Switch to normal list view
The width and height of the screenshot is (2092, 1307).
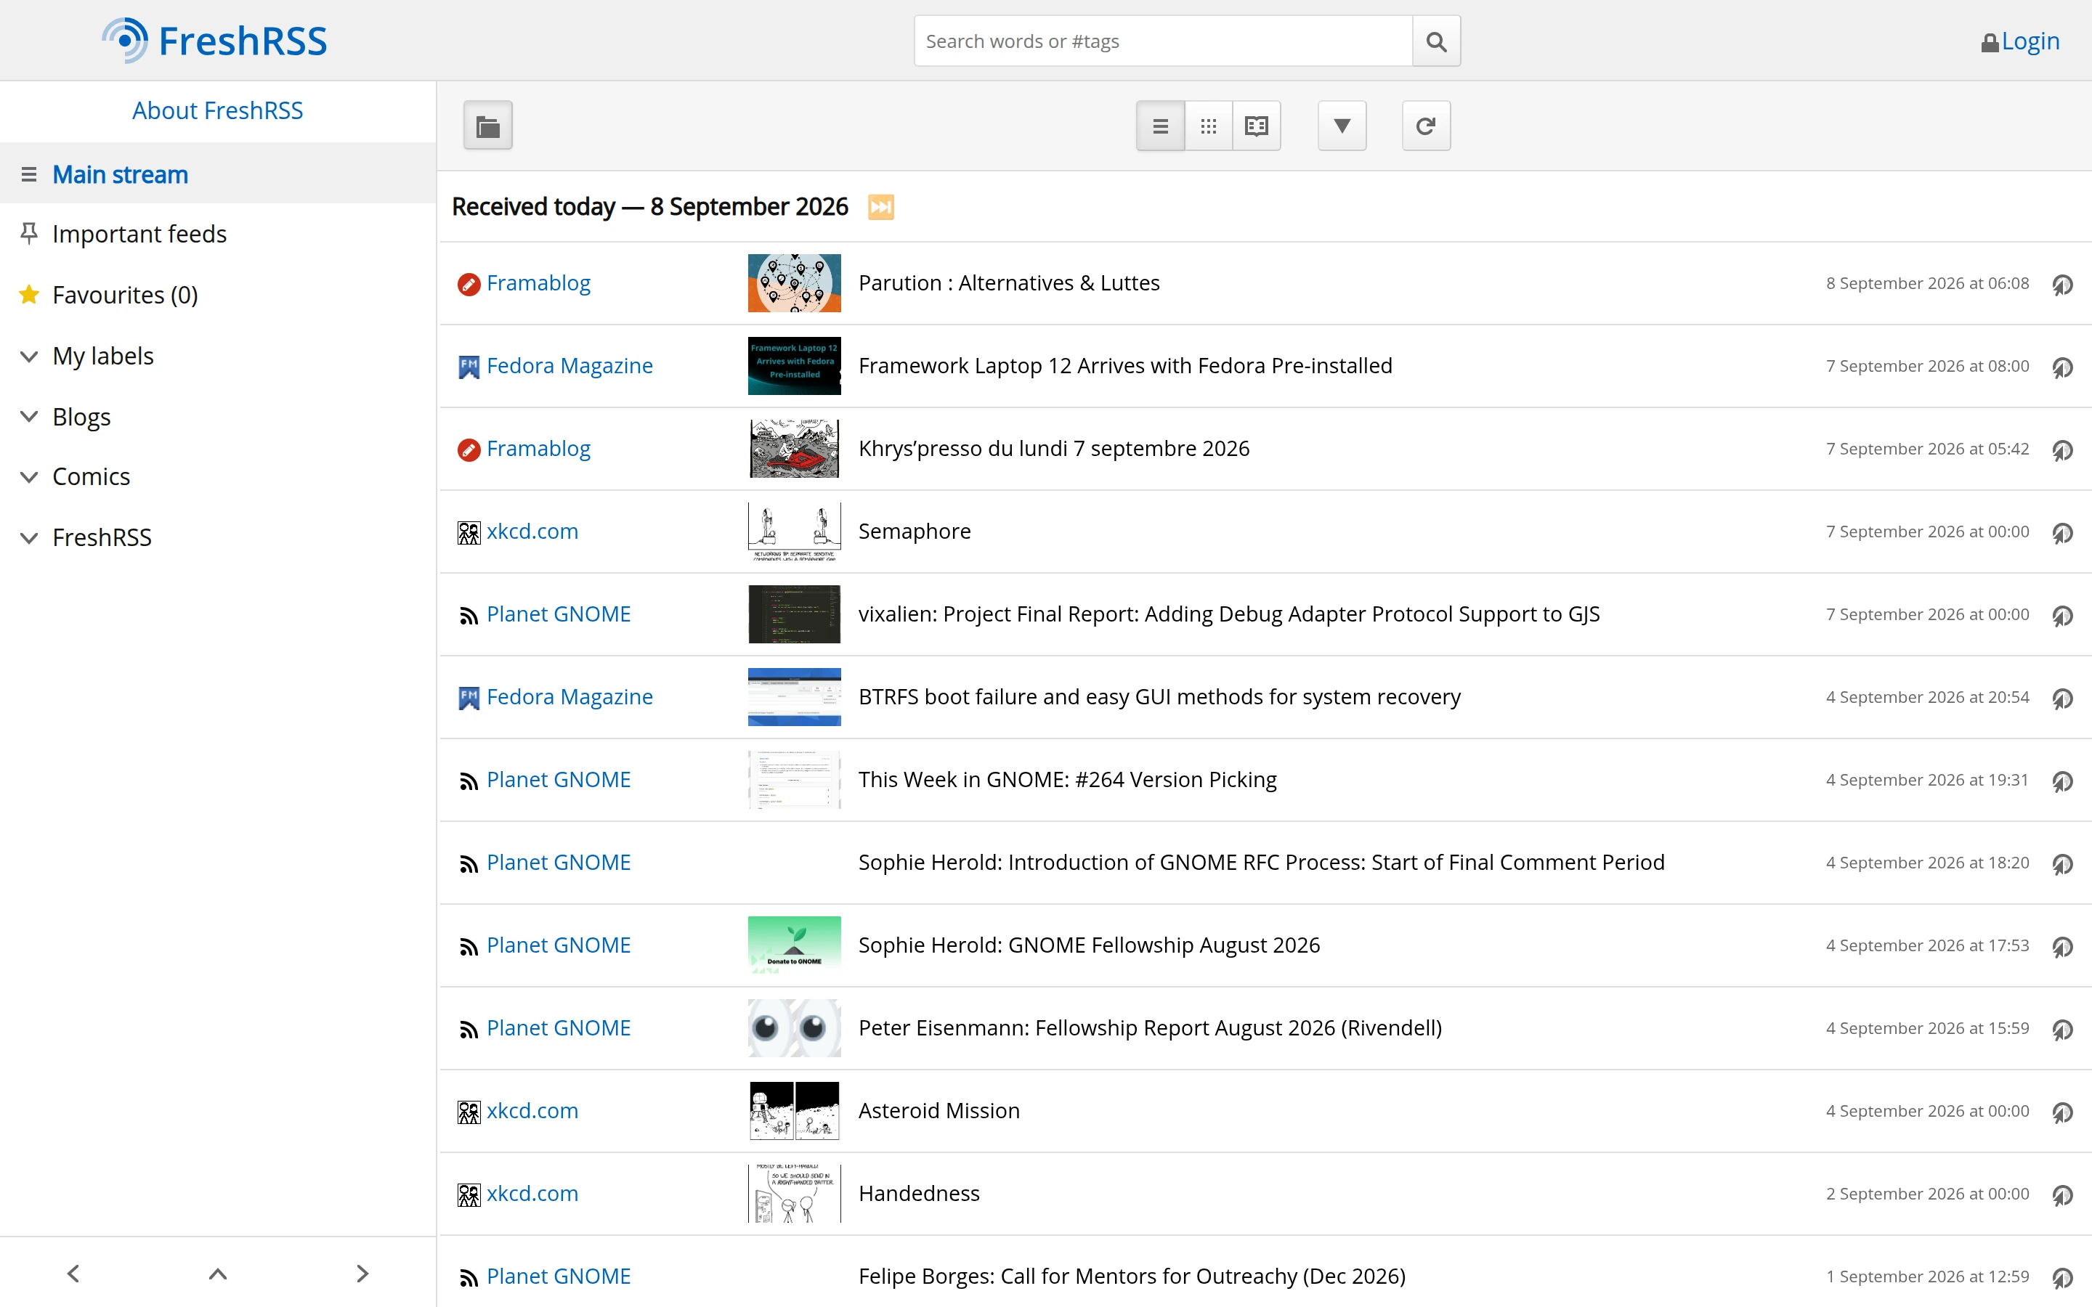[1160, 126]
